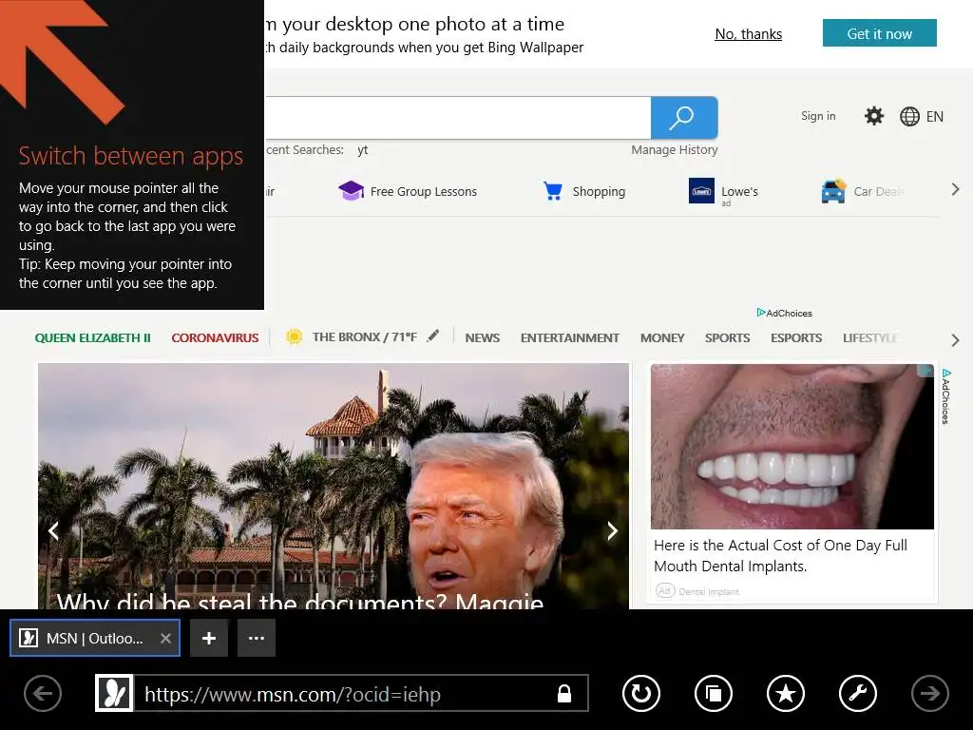Screen dimensions: 973x730
Task: Open favorites with the star icon
Action: (x=786, y=693)
